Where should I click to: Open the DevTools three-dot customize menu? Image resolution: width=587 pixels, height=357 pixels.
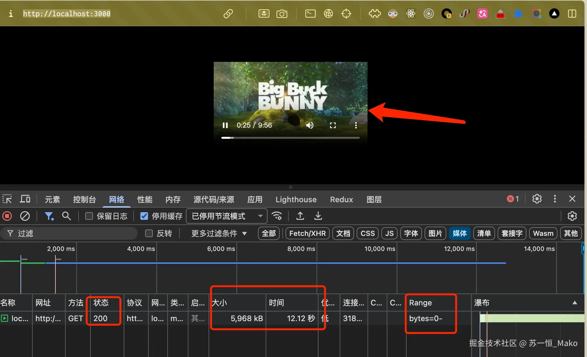555,199
